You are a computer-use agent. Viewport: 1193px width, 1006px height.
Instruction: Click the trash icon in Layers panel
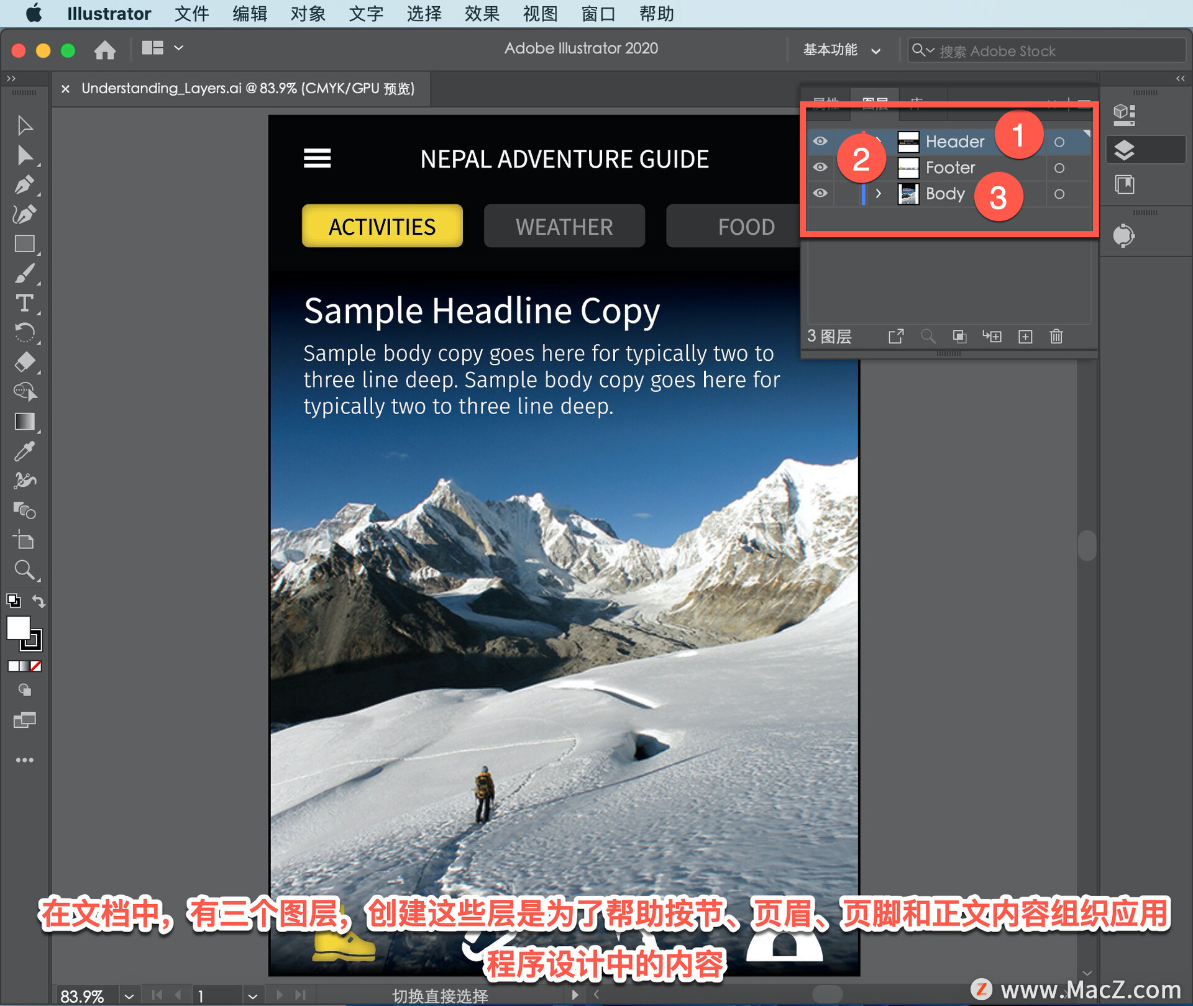pyautogui.click(x=1056, y=337)
